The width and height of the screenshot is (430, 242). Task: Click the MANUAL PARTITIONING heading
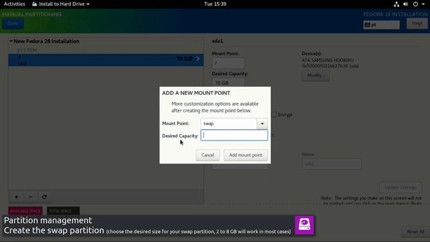[32, 14]
